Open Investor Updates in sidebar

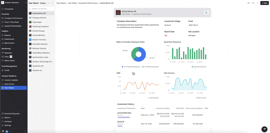(x=11, y=80)
